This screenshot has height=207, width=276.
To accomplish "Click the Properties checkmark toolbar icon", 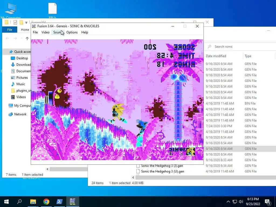I will click(15, 22).
